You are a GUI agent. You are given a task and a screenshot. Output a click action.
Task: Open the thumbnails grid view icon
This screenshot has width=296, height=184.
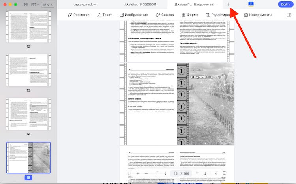tap(26, 4)
